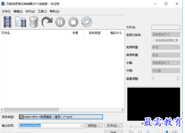Image resolution: width=185 pixels, height=133 pixels.
Task: Expand the 字幕 dropdown
Action: click(166, 63)
